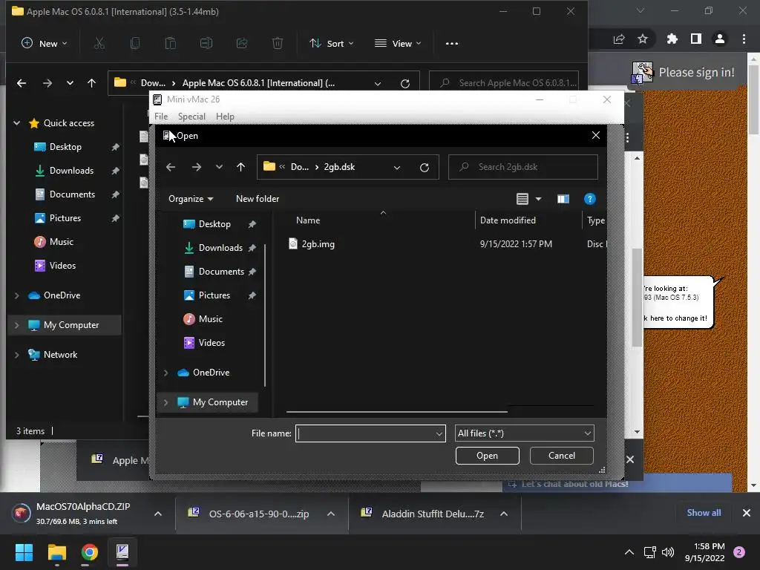The height and width of the screenshot is (570, 760).
Task: Select Downloads in Open dialog sidebar
Action: (x=220, y=248)
